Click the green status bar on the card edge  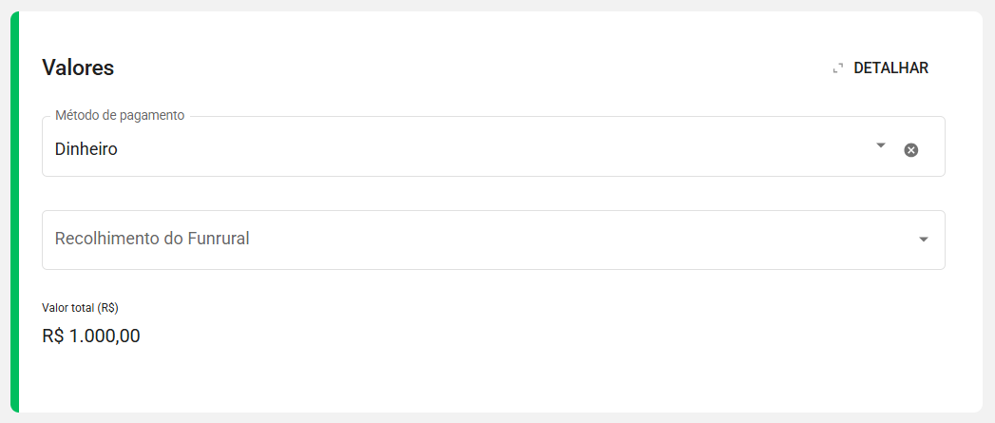[x=14, y=211]
